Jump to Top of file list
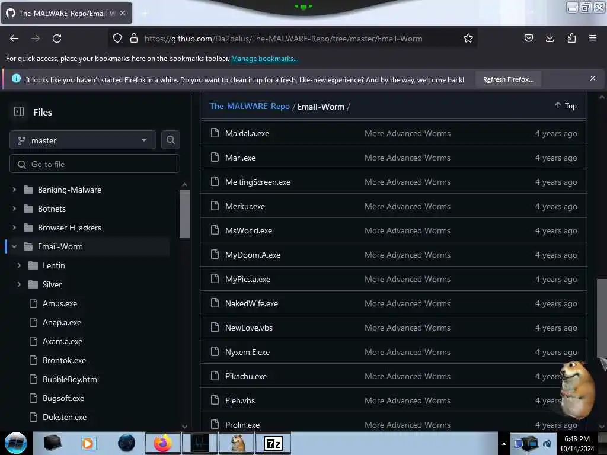This screenshot has height=455, width=607. tap(566, 105)
